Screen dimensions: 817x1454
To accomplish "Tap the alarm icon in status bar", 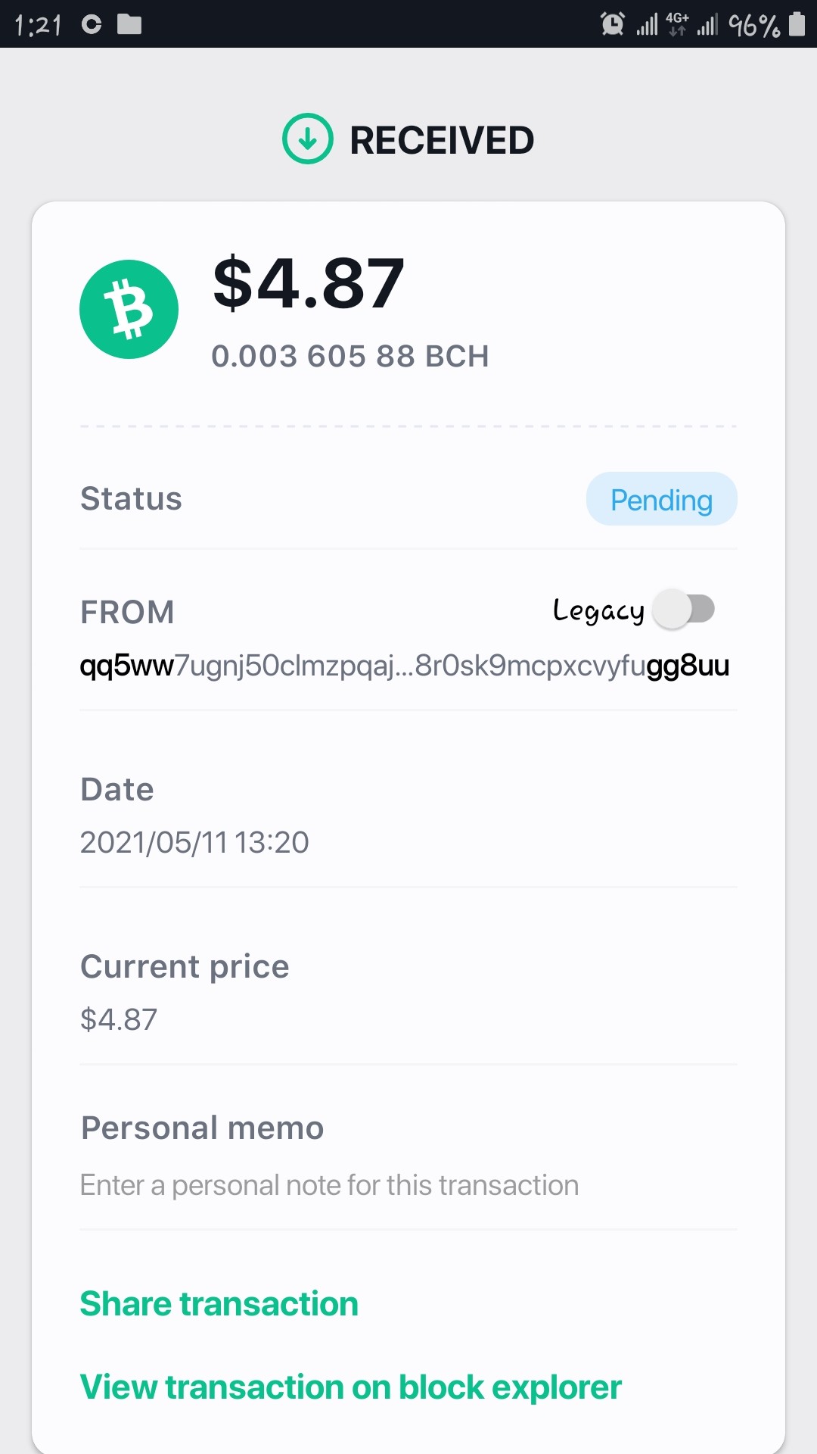I will (x=612, y=24).
